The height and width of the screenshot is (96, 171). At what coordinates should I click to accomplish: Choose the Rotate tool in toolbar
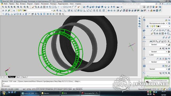point(50,7)
